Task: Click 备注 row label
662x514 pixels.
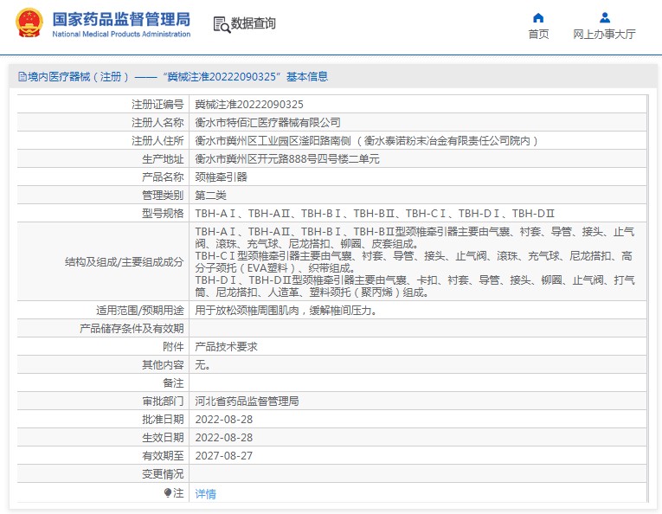Action: coord(173,382)
